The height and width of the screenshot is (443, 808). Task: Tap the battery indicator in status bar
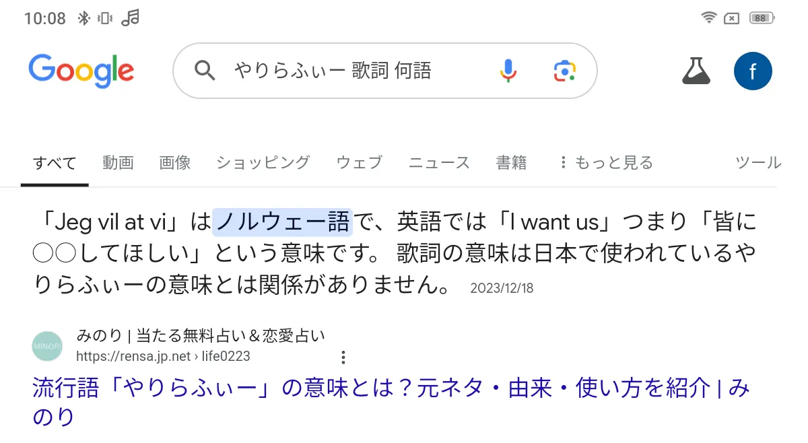(760, 18)
